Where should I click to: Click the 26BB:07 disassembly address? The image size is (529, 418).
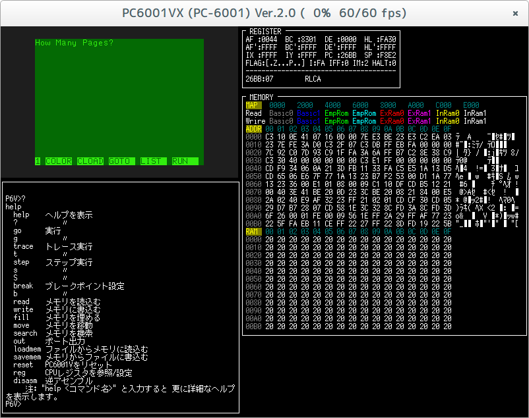(x=259, y=79)
